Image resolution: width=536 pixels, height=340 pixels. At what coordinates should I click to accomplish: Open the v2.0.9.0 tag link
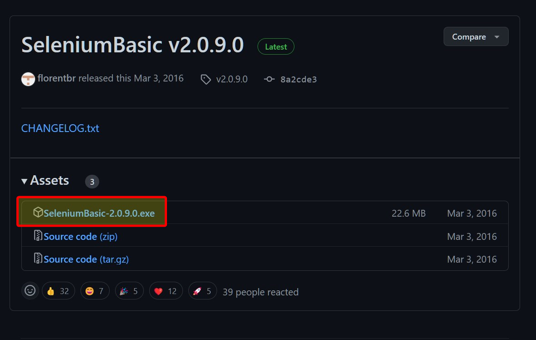232,79
